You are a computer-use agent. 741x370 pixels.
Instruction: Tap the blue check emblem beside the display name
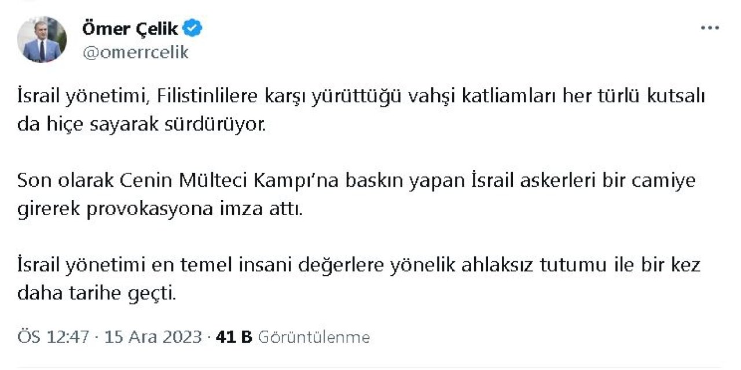tap(191, 28)
